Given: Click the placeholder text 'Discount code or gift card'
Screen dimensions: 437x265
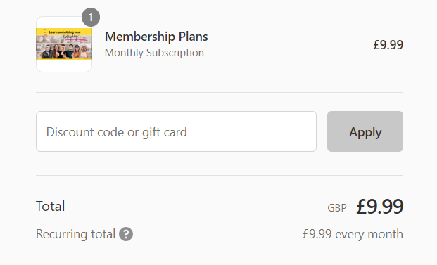Looking at the screenshot, I should click(x=117, y=132).
